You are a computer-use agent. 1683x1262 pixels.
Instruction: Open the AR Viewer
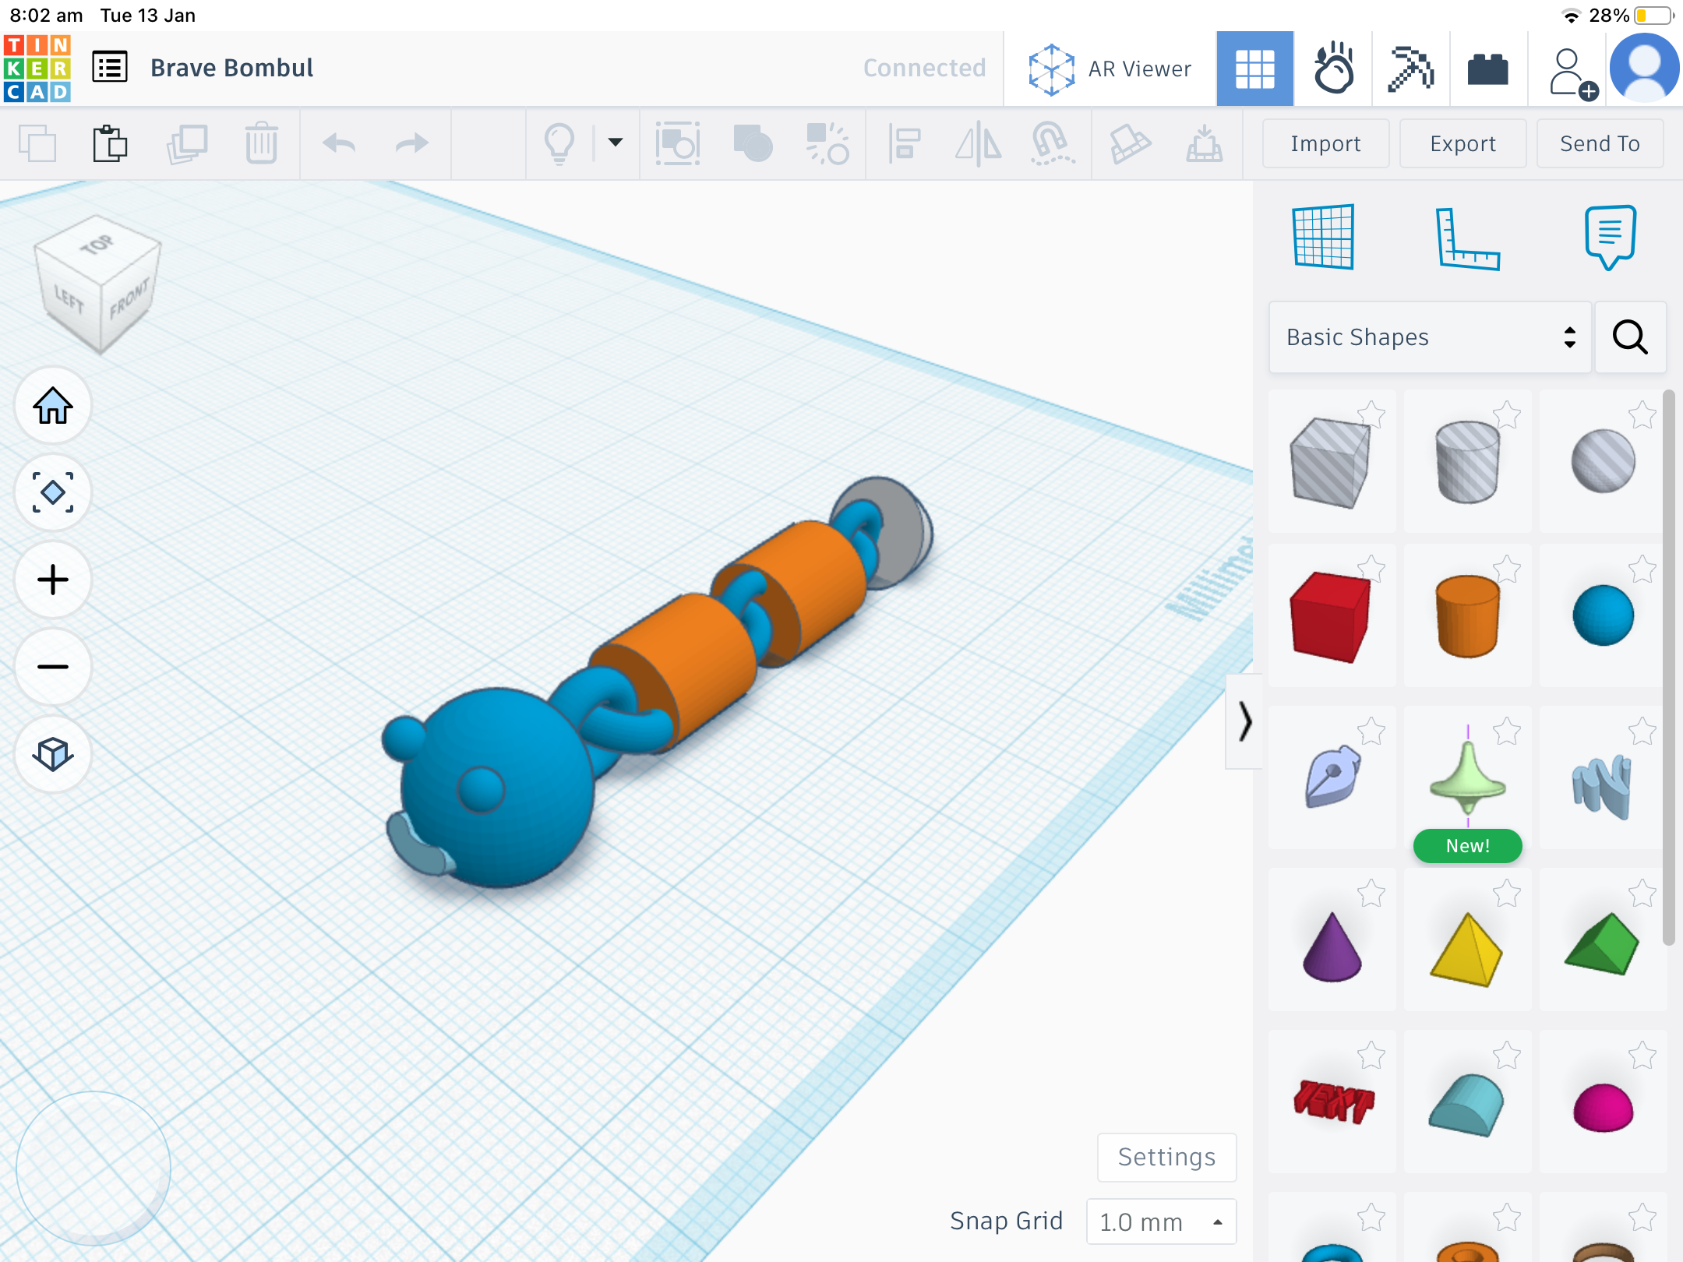pos(1110,69)
